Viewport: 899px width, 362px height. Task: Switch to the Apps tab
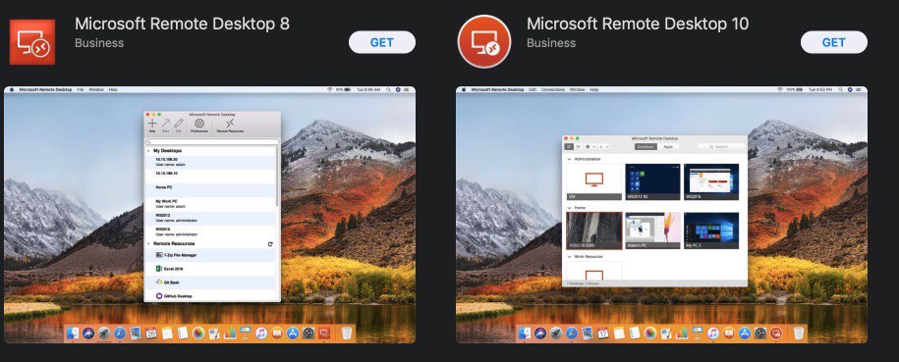point(668,146)
